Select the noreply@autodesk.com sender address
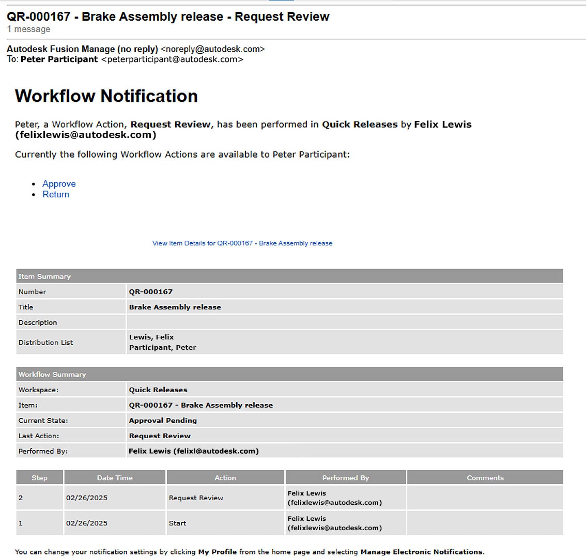The height and width of the screenshot is (558, 586). [212, 49]
